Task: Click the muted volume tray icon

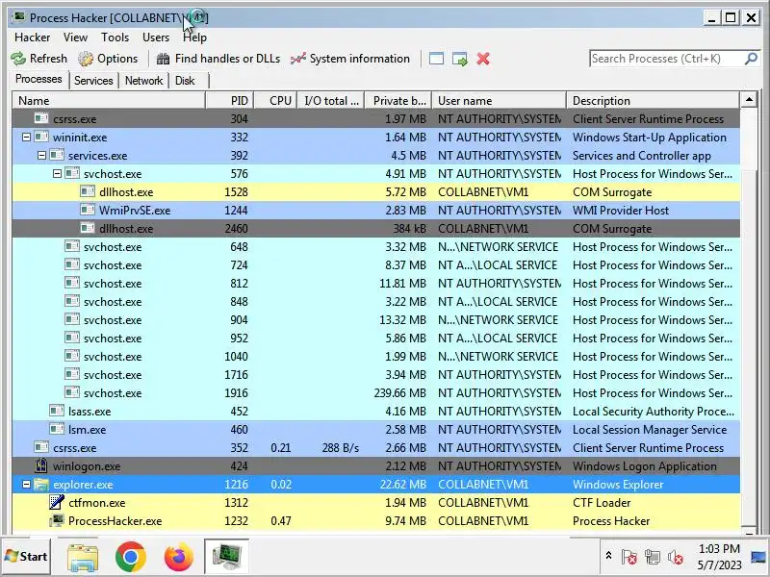Action: (676, 558)
